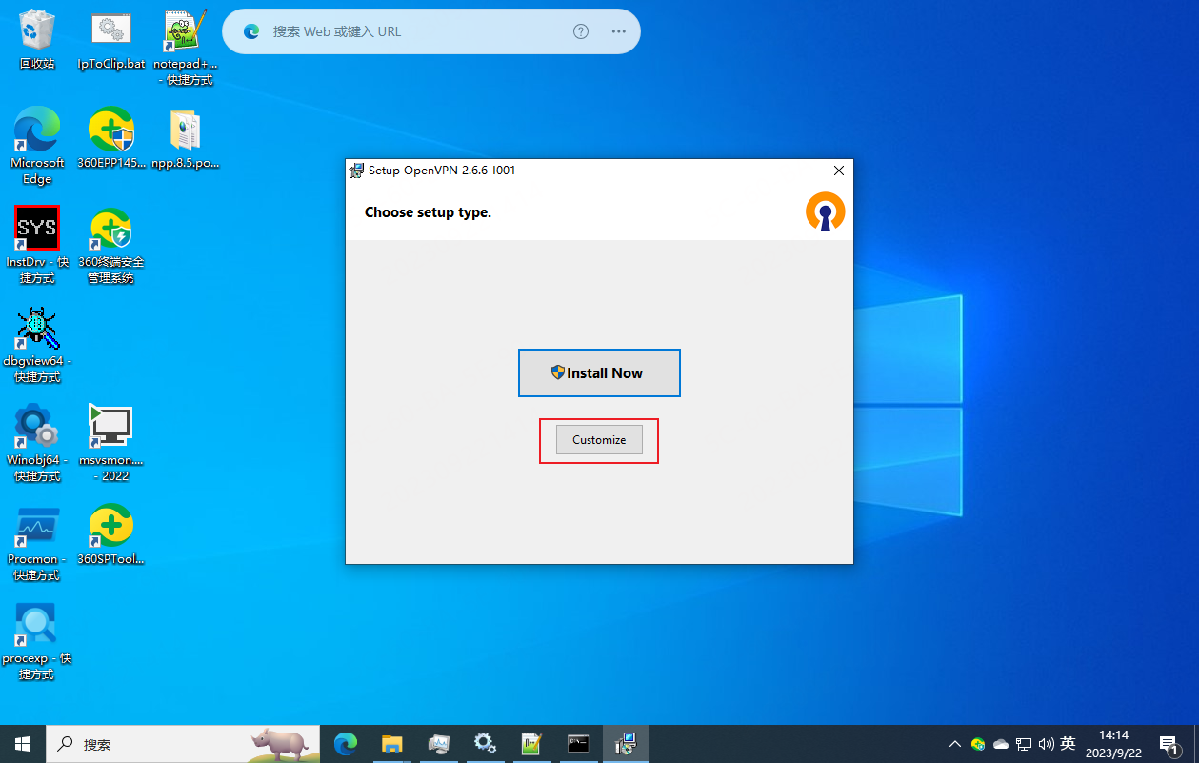Select the msvsmon 2022 desktop icon
Screen dimensions: 1199x763
click(x=111, y=443)
